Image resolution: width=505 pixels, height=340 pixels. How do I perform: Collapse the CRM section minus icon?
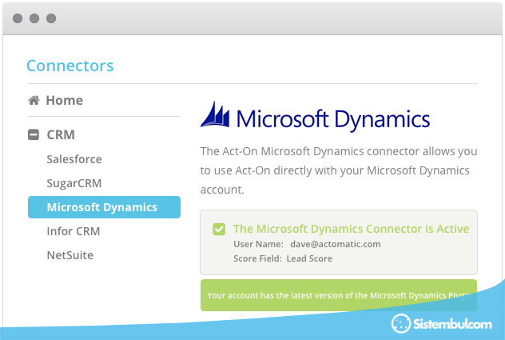34,134
